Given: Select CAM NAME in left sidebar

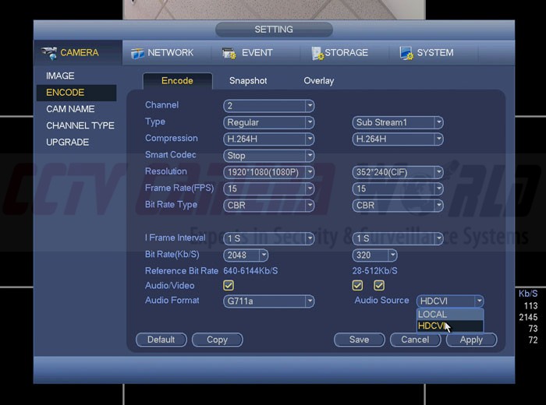Looking at the screenshot, I should coord(70,109).
